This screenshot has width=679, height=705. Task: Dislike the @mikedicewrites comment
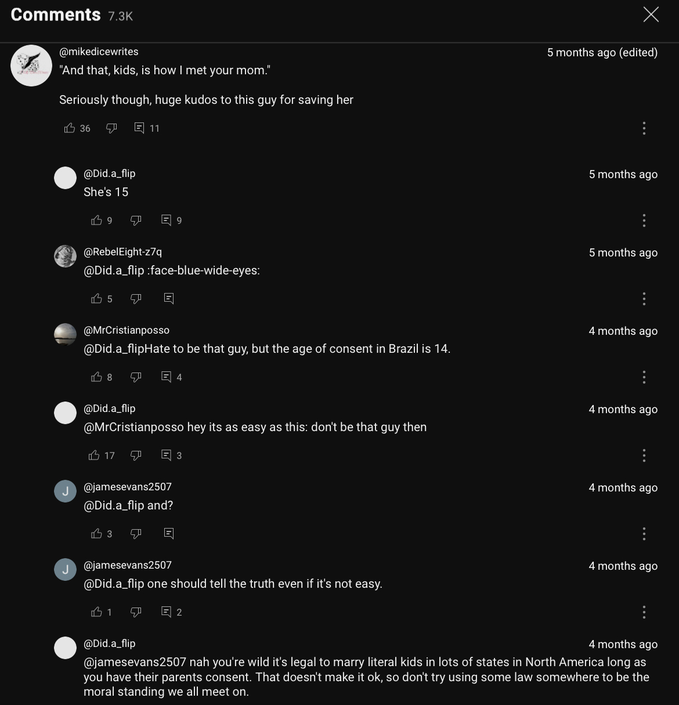point(111,128)
